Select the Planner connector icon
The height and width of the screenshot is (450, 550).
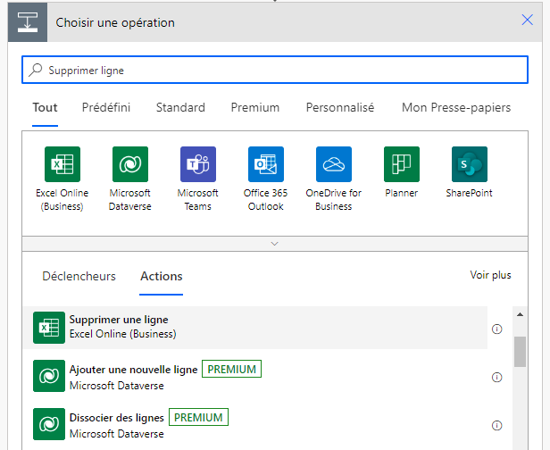[402, 164]
